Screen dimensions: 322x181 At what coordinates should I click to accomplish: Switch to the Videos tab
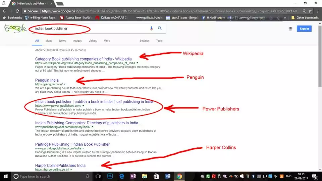click(x=93, y=41)
